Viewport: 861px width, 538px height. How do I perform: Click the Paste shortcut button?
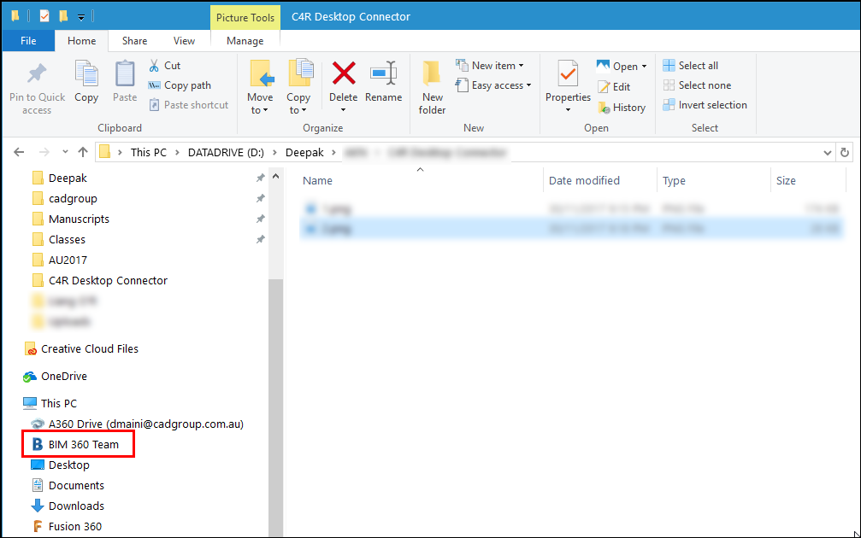[x=188, y=105]
